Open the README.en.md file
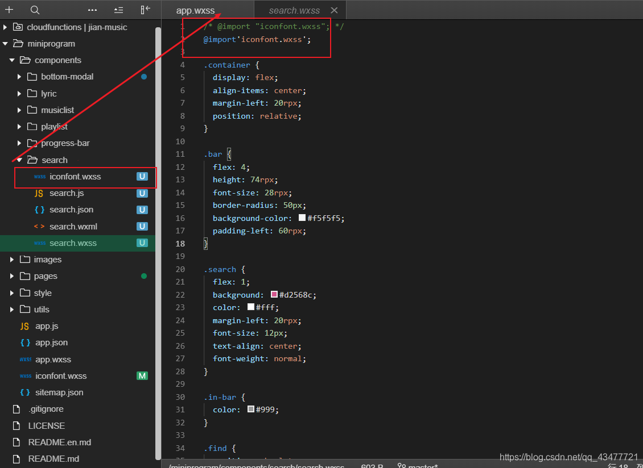The image size is (643, 468). click(x=59, y=442)
